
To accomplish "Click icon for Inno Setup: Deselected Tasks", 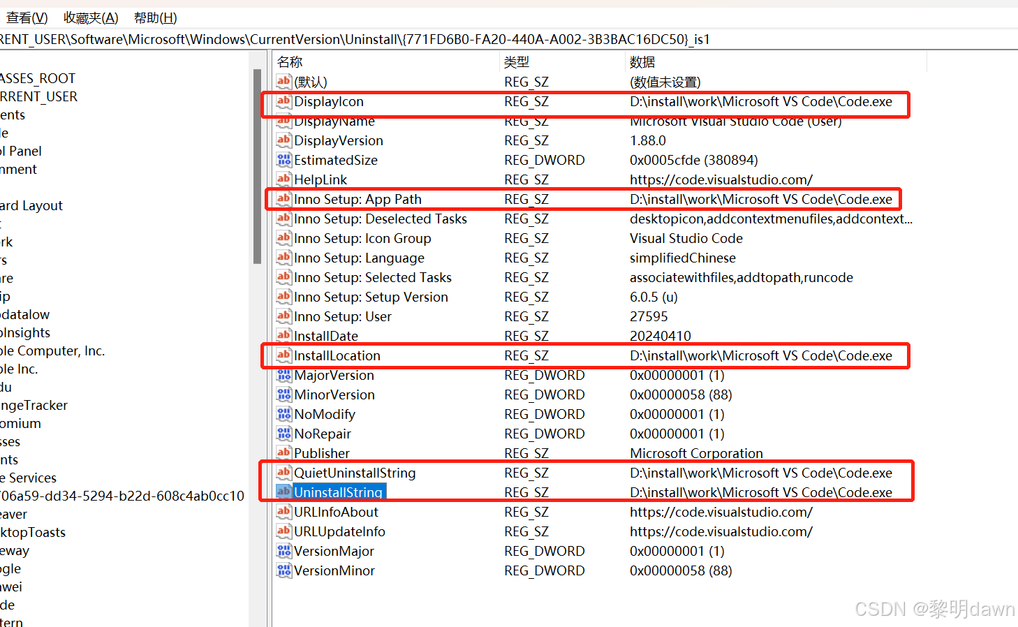I will pos(283,219).
